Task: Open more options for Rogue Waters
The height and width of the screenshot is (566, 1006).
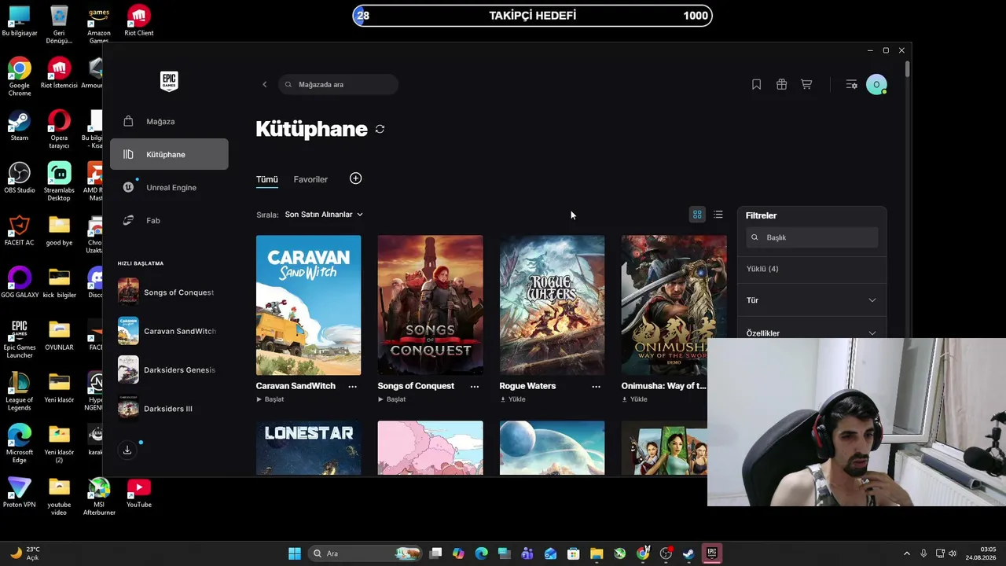Action: click(x=596, y=386)
